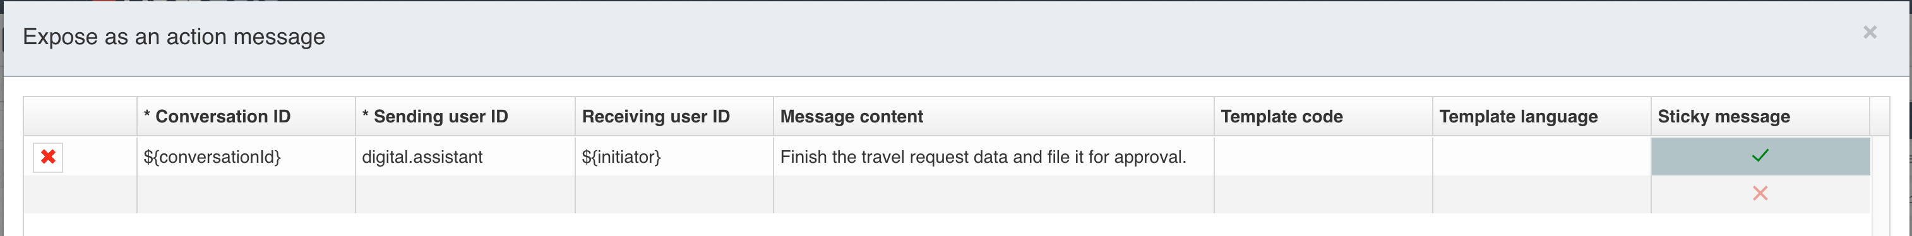The width and height of the screenshot is (1912, 236).
Task: Select the green checkmark sticky message option
Action: coord(1760,156)
